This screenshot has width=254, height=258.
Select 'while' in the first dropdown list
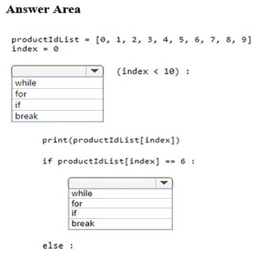pyautogui.click(x=57, y=83)
